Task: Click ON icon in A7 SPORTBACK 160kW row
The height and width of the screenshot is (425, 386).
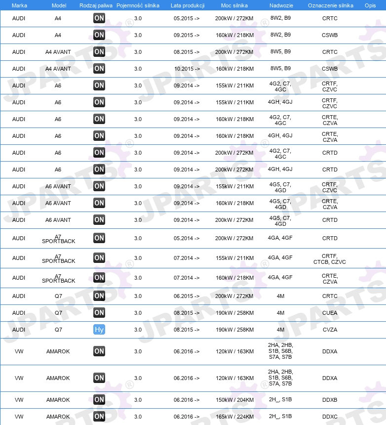Action: (99, 278)
